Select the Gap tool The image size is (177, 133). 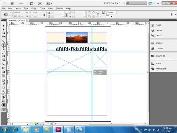(4, 37)
